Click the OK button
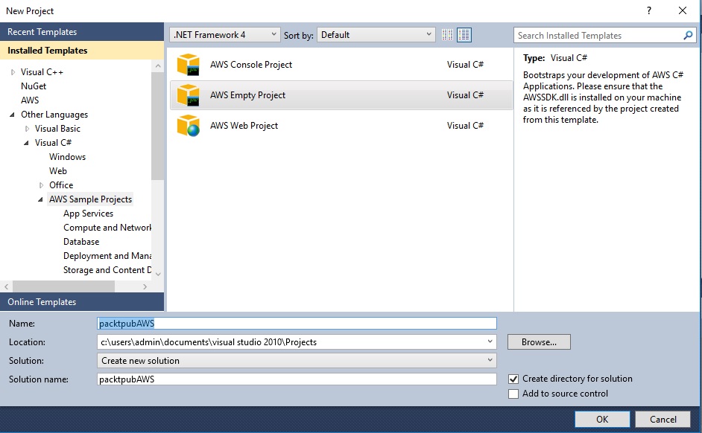Image resolution: width=702 pixels, height=433 pixels. point(602,419)
